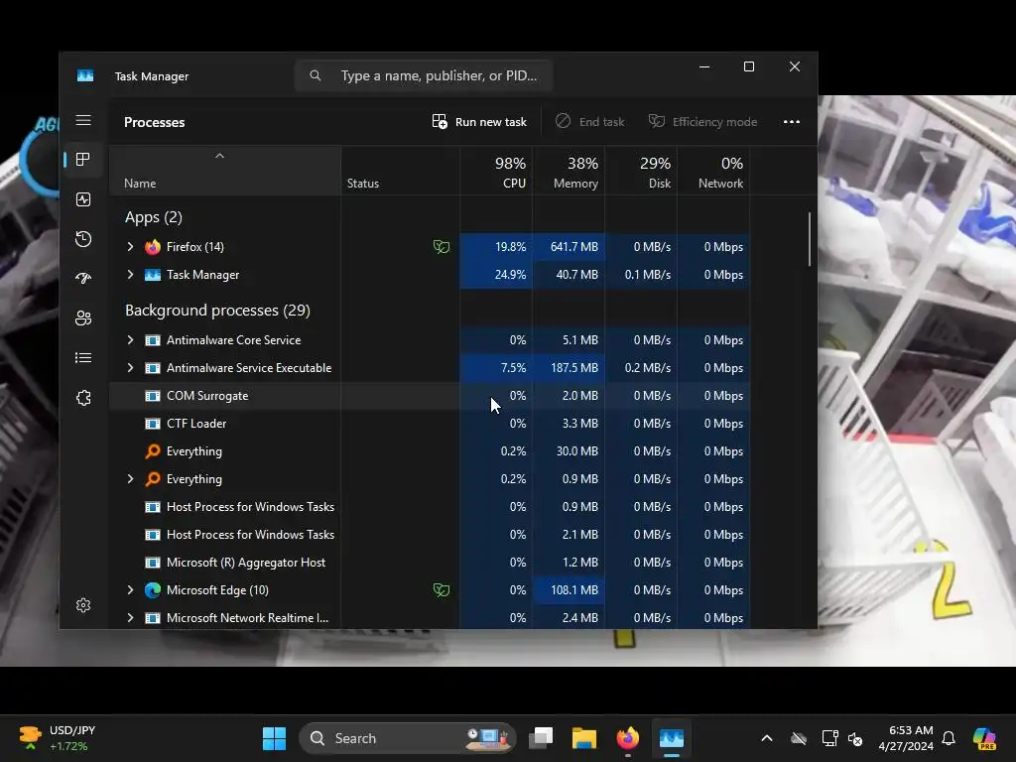The width and height of the screenshot is (1016, 762).
Task: Open Task Manager settings gear
Action: (x=83, y=605)
